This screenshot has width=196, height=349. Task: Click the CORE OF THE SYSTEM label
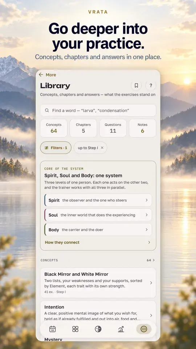tap(64, 169)
